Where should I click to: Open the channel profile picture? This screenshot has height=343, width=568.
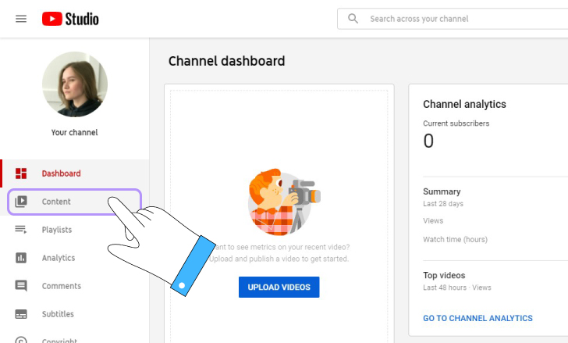pos(75,84)
